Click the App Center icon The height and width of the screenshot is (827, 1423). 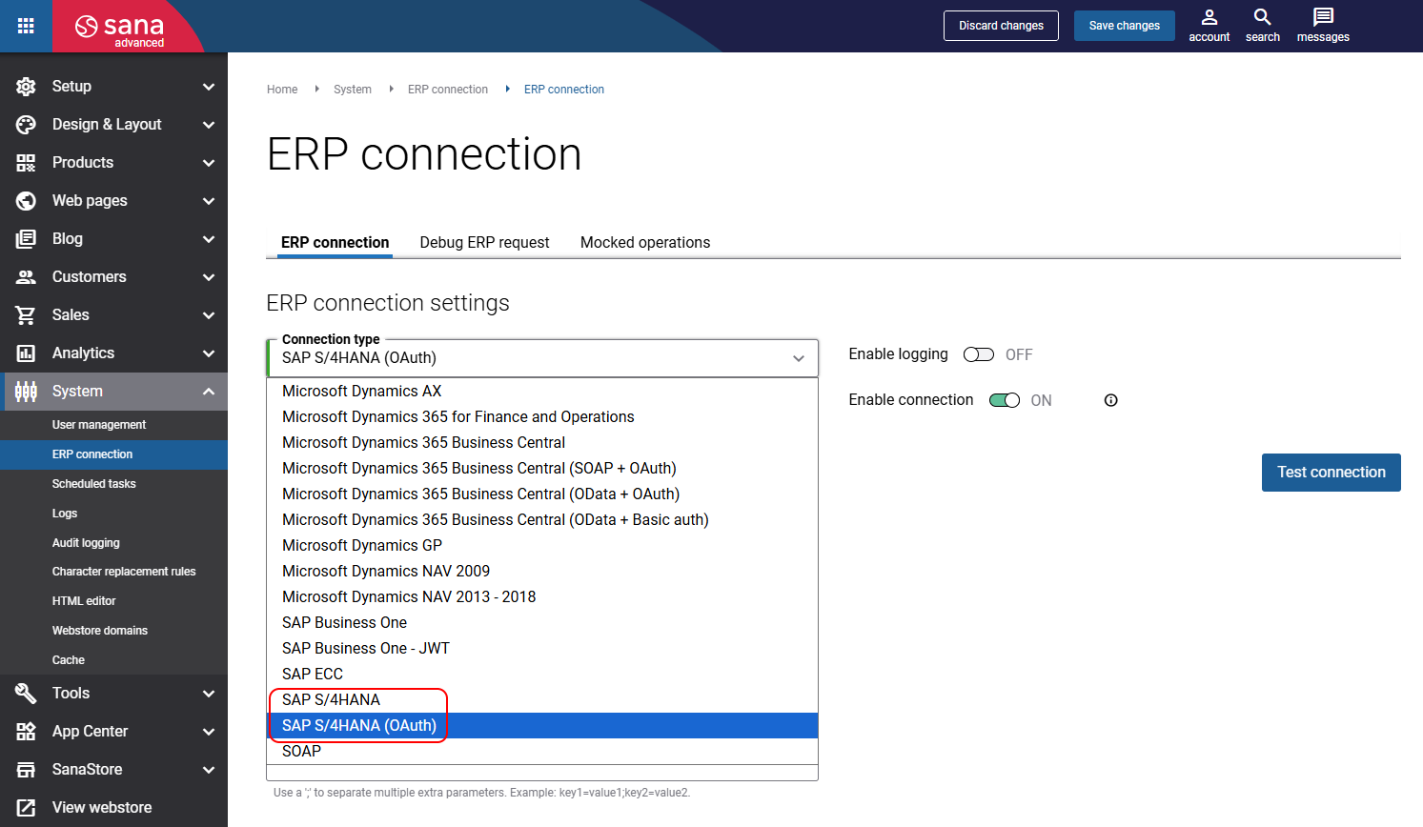26,732
